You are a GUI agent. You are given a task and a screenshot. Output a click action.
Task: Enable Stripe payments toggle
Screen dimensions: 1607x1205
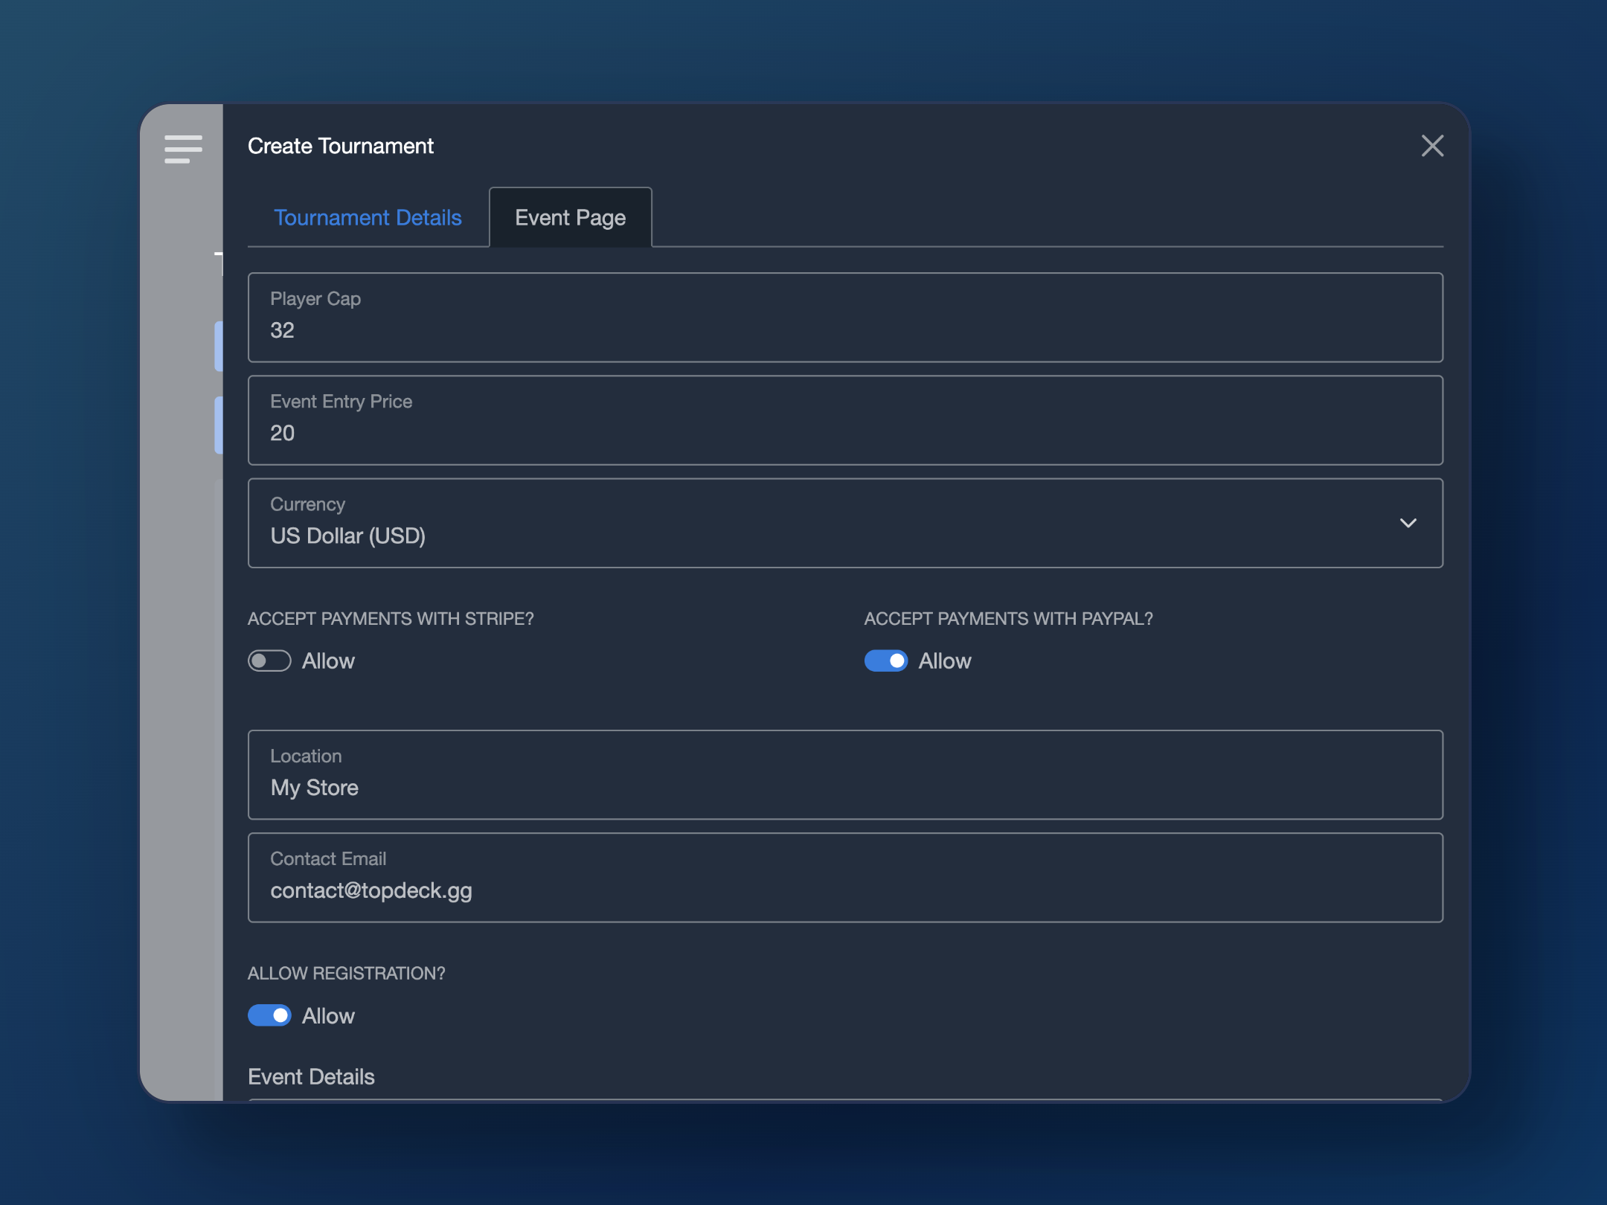tap(269, 661)
